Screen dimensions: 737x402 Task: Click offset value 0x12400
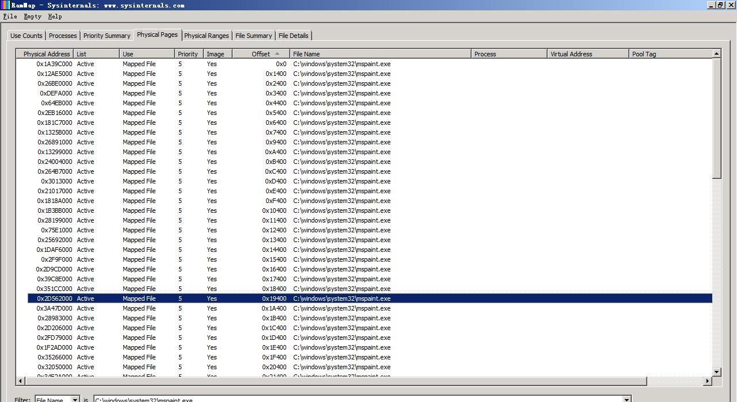[274, 230]
